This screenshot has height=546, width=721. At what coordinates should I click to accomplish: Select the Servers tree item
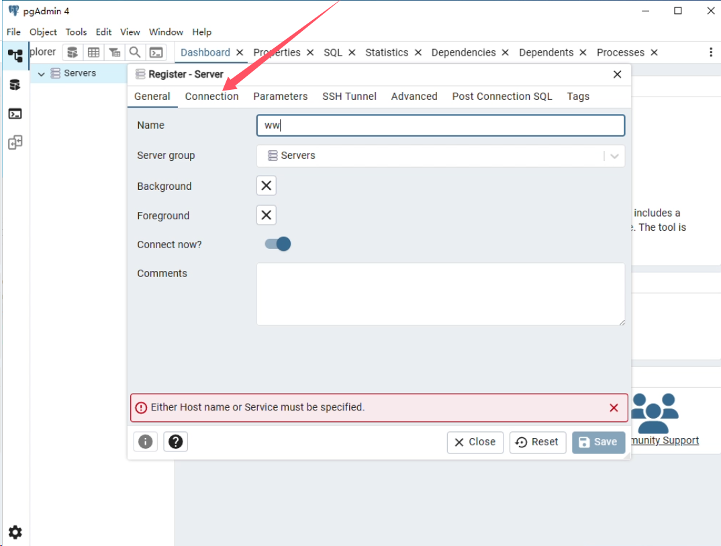click(79, 73)
